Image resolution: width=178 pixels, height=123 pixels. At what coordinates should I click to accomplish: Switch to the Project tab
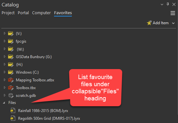click(x=8, y=13)
